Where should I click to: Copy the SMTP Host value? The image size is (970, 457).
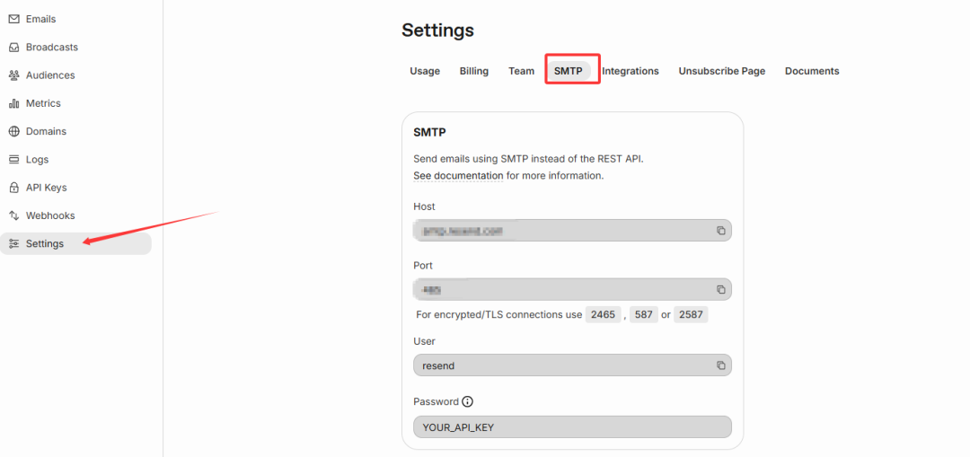(x=720, y=231)
